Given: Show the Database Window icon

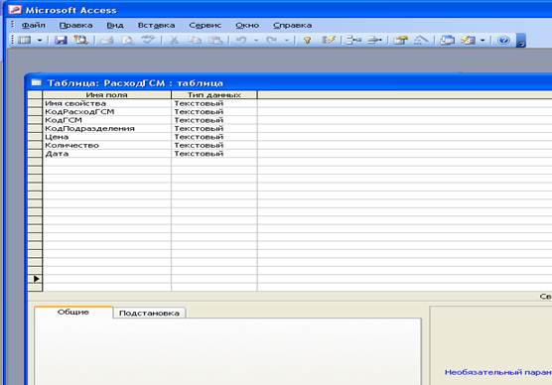Looking at the screenshot, I should (x=447, y=40).
